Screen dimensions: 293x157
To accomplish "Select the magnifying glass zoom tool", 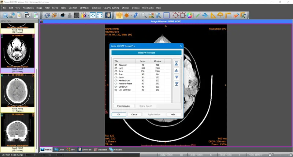I will pos(144,15).
